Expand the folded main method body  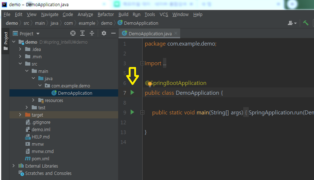[x=142, y=112]
